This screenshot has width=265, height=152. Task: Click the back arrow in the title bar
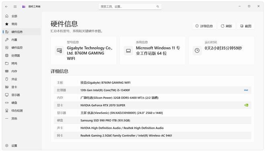tap(6, 6)
